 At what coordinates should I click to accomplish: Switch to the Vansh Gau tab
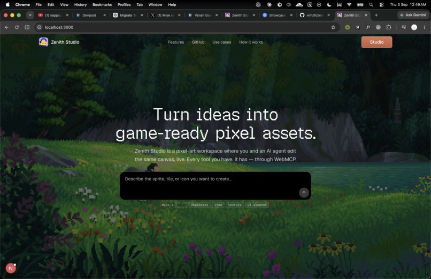point(202,15)
